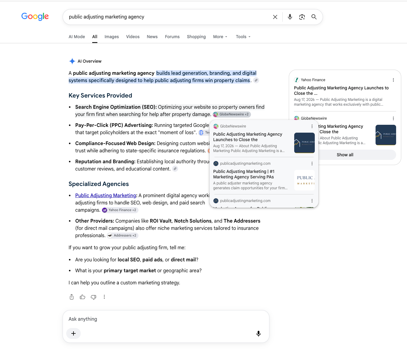
Task: Click the 'Key Services Provided' heading
Action: click(100, 95)
